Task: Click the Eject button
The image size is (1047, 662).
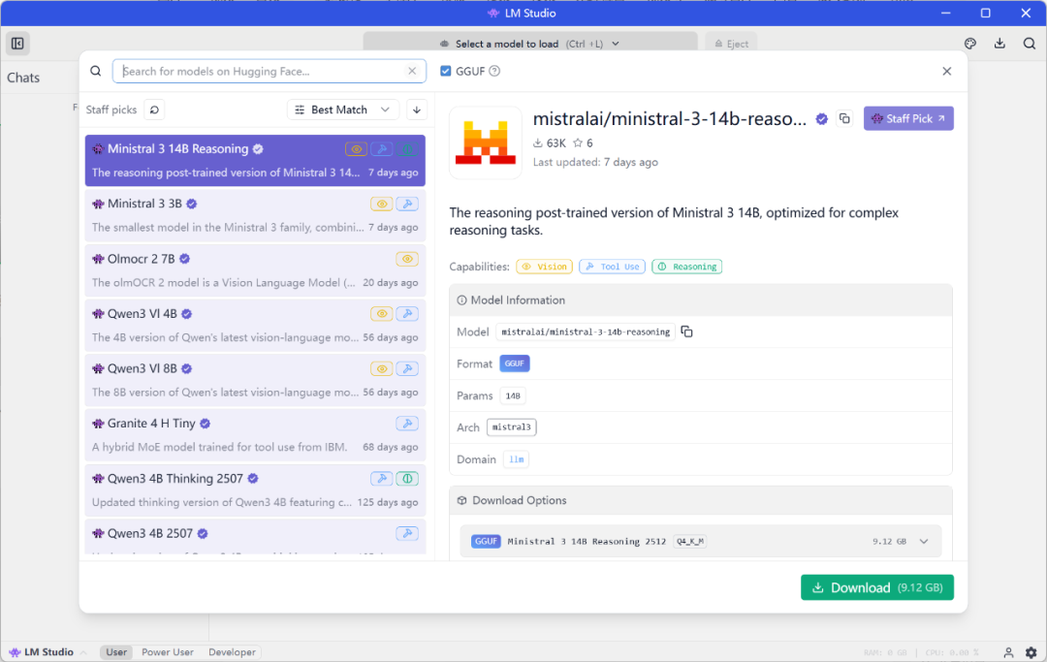Action: 731,44
